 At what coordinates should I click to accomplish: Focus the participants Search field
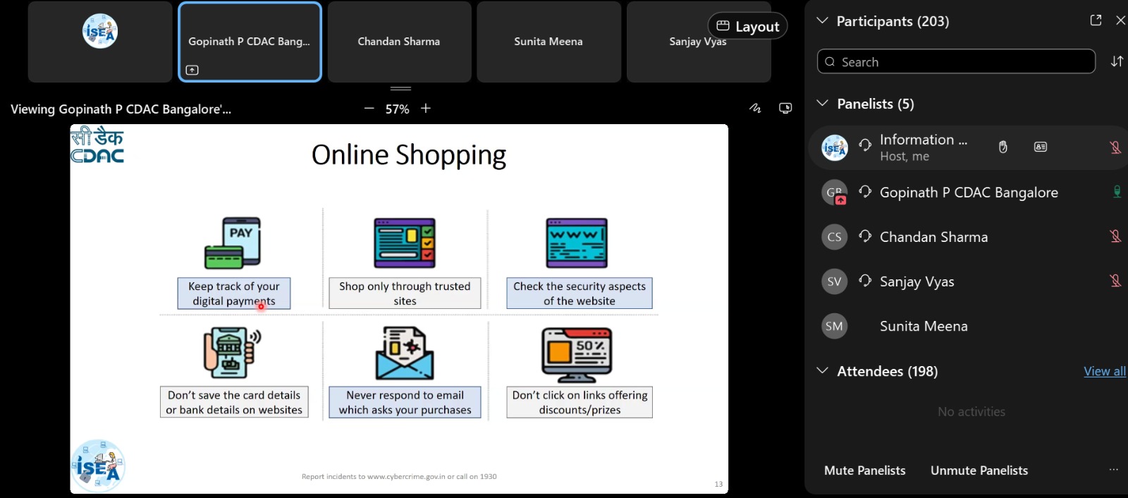coord(956,61)
